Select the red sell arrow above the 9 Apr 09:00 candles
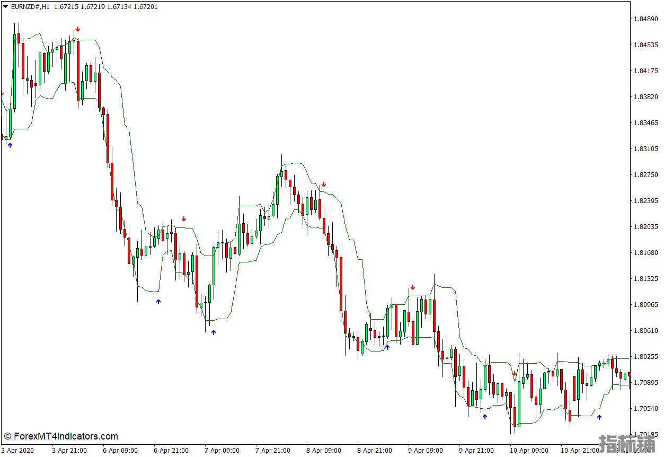664x457 pixels. tap(412, 287)
